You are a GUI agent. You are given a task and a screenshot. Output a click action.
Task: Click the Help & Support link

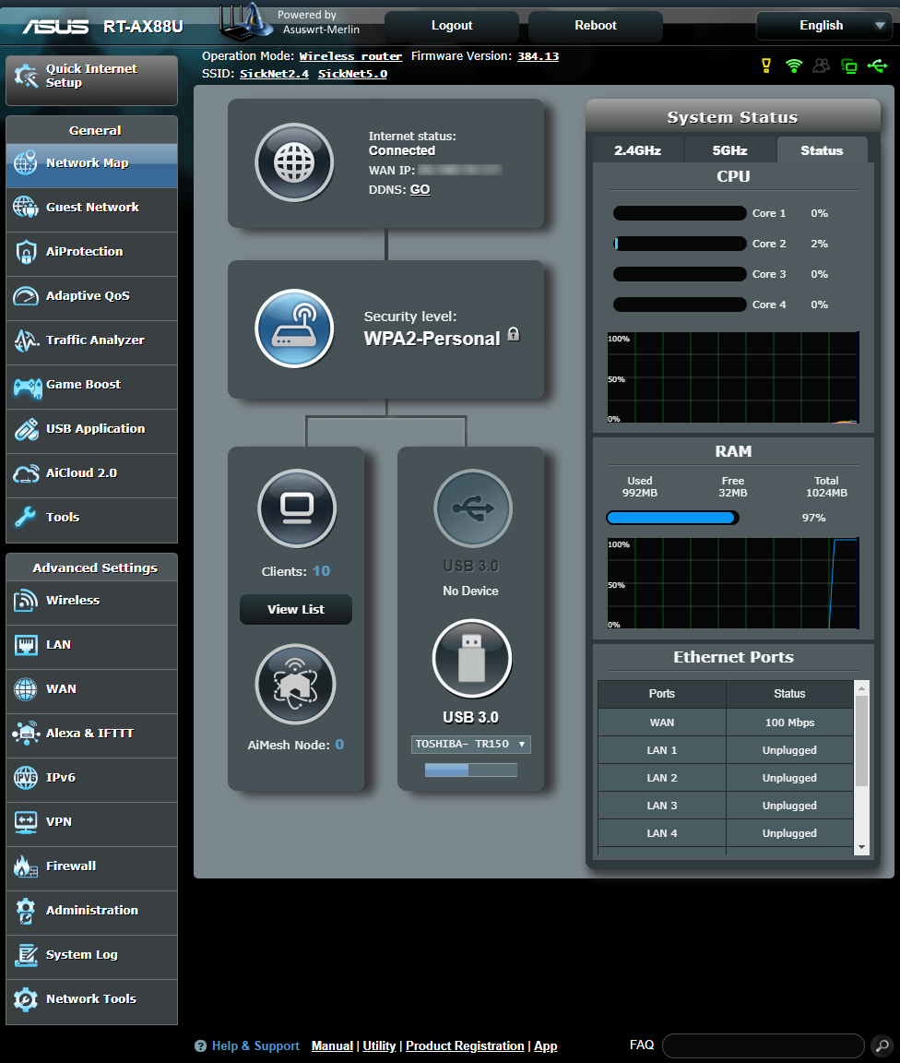tap(255, 1046)
